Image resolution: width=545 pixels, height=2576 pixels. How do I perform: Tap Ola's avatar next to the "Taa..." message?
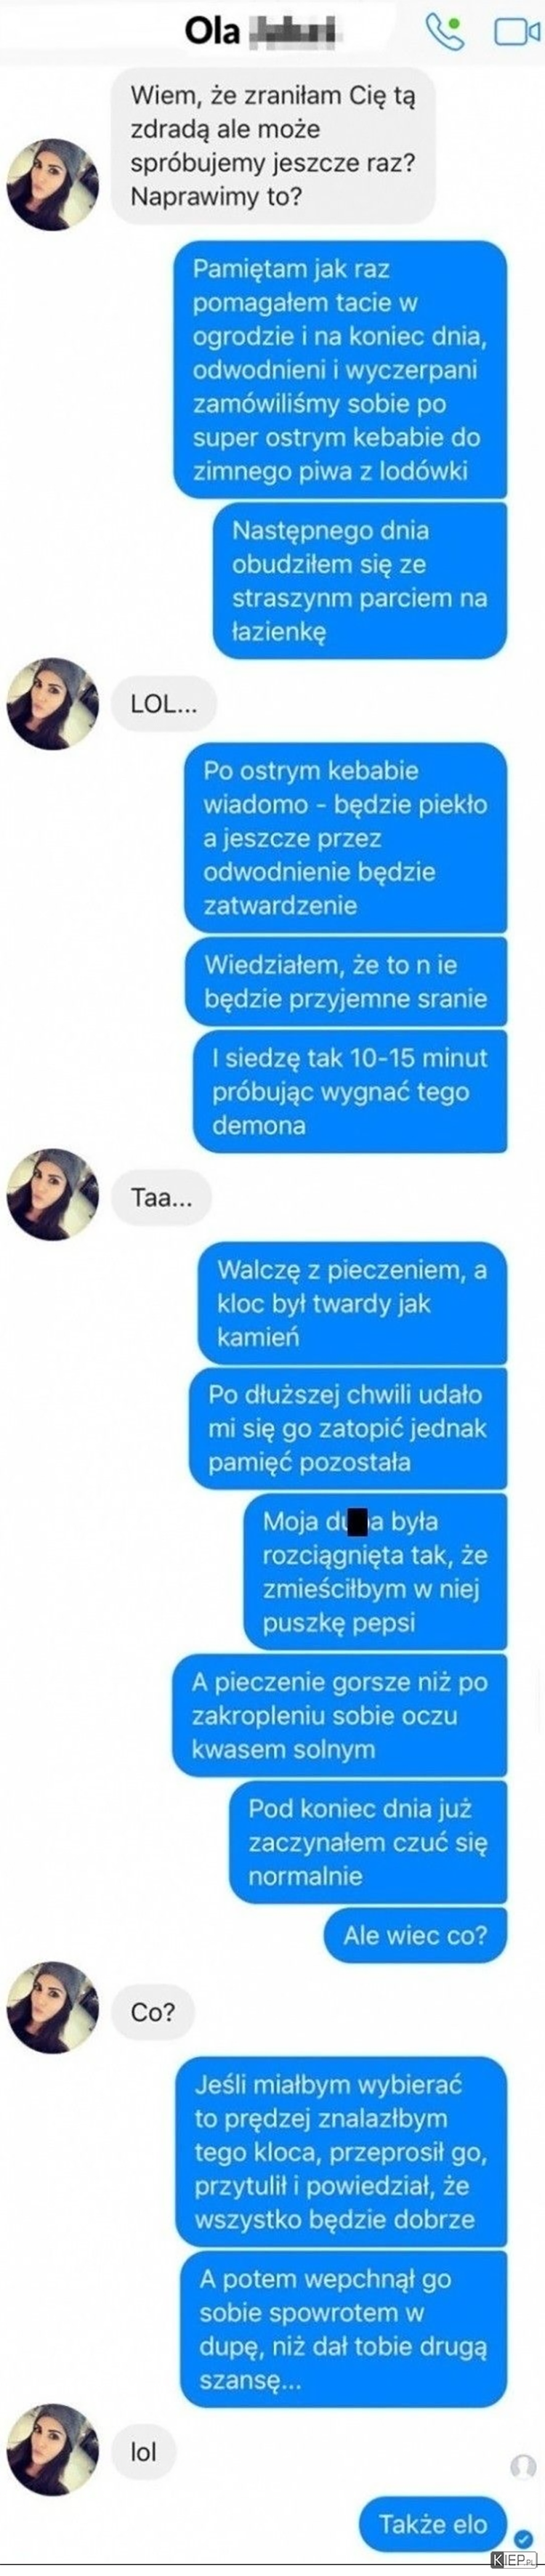point(53,1195)
